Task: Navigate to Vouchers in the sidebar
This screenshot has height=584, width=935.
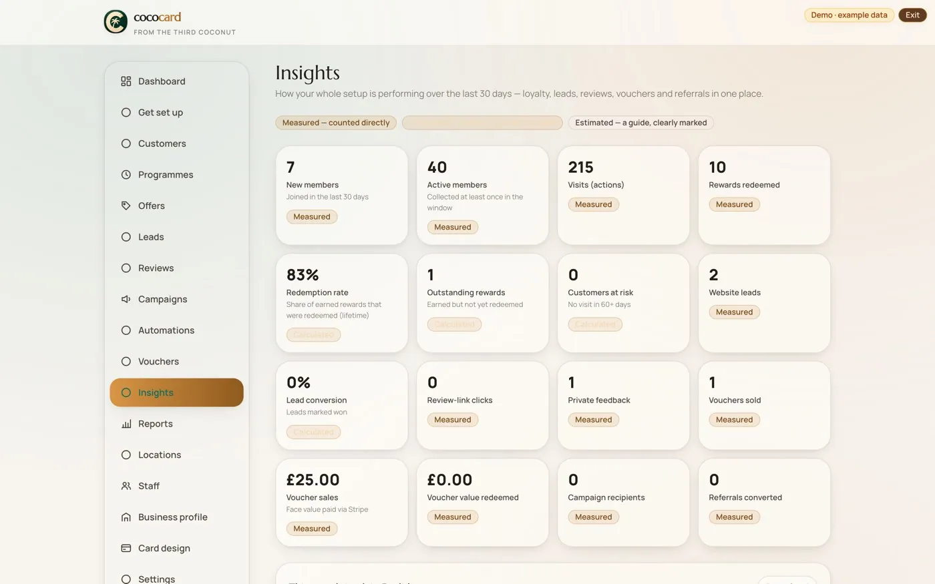Action: pos(176,362)
